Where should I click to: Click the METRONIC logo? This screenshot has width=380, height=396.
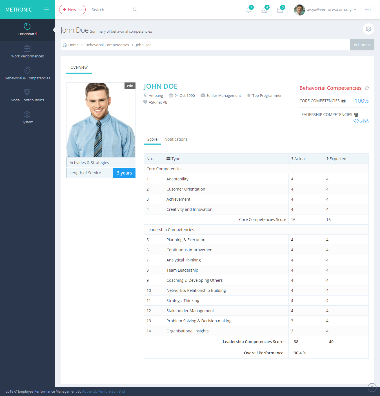pos(19,10)
